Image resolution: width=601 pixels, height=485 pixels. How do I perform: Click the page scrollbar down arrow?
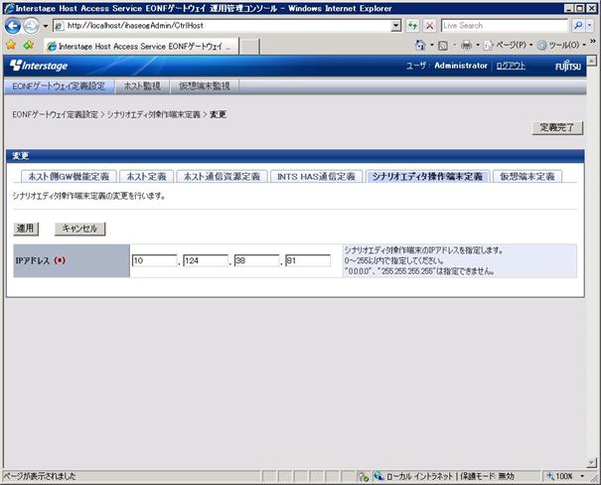tap(592, 463)
